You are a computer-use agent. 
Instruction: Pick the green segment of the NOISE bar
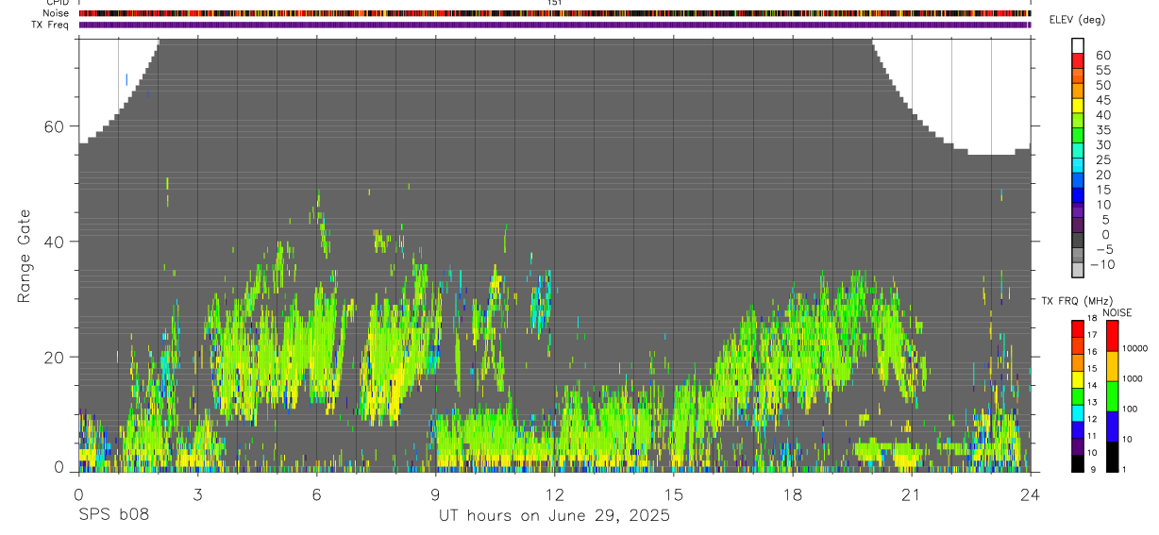1112,396
